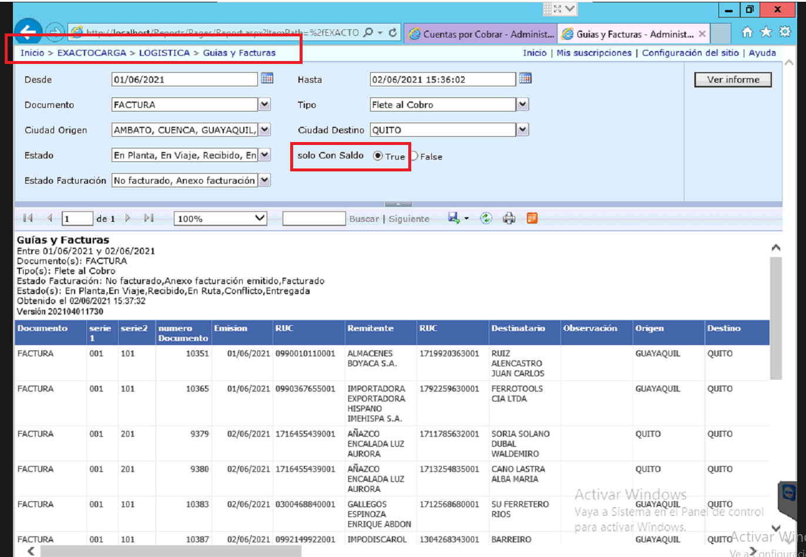Viewport: 806px width, 557px height.
Task: Open the Estado dropdown list
Action: [265, 155]
